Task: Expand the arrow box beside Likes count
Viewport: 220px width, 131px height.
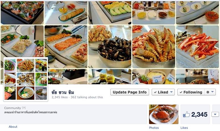Action: coord(215,114)
